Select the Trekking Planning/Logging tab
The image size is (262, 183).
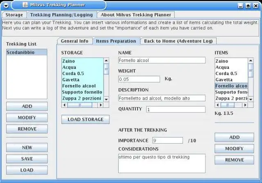pos(61,15)
